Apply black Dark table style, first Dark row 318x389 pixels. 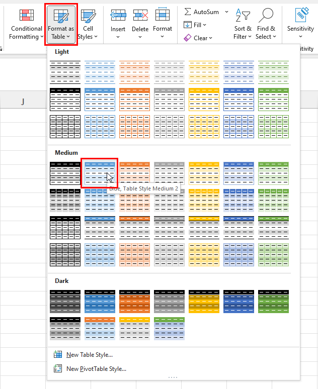(x=65, y=302)
